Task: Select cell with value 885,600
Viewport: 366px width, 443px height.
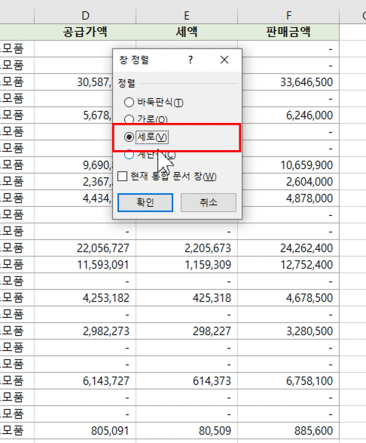Action: [x=288, y=431]
